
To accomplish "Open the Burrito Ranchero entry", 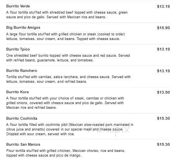I will (x=22, y=71).
